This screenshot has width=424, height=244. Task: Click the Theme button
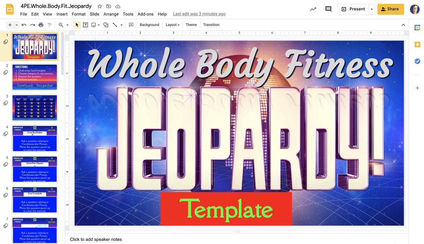pyautogui.click(x=191, y=25)
